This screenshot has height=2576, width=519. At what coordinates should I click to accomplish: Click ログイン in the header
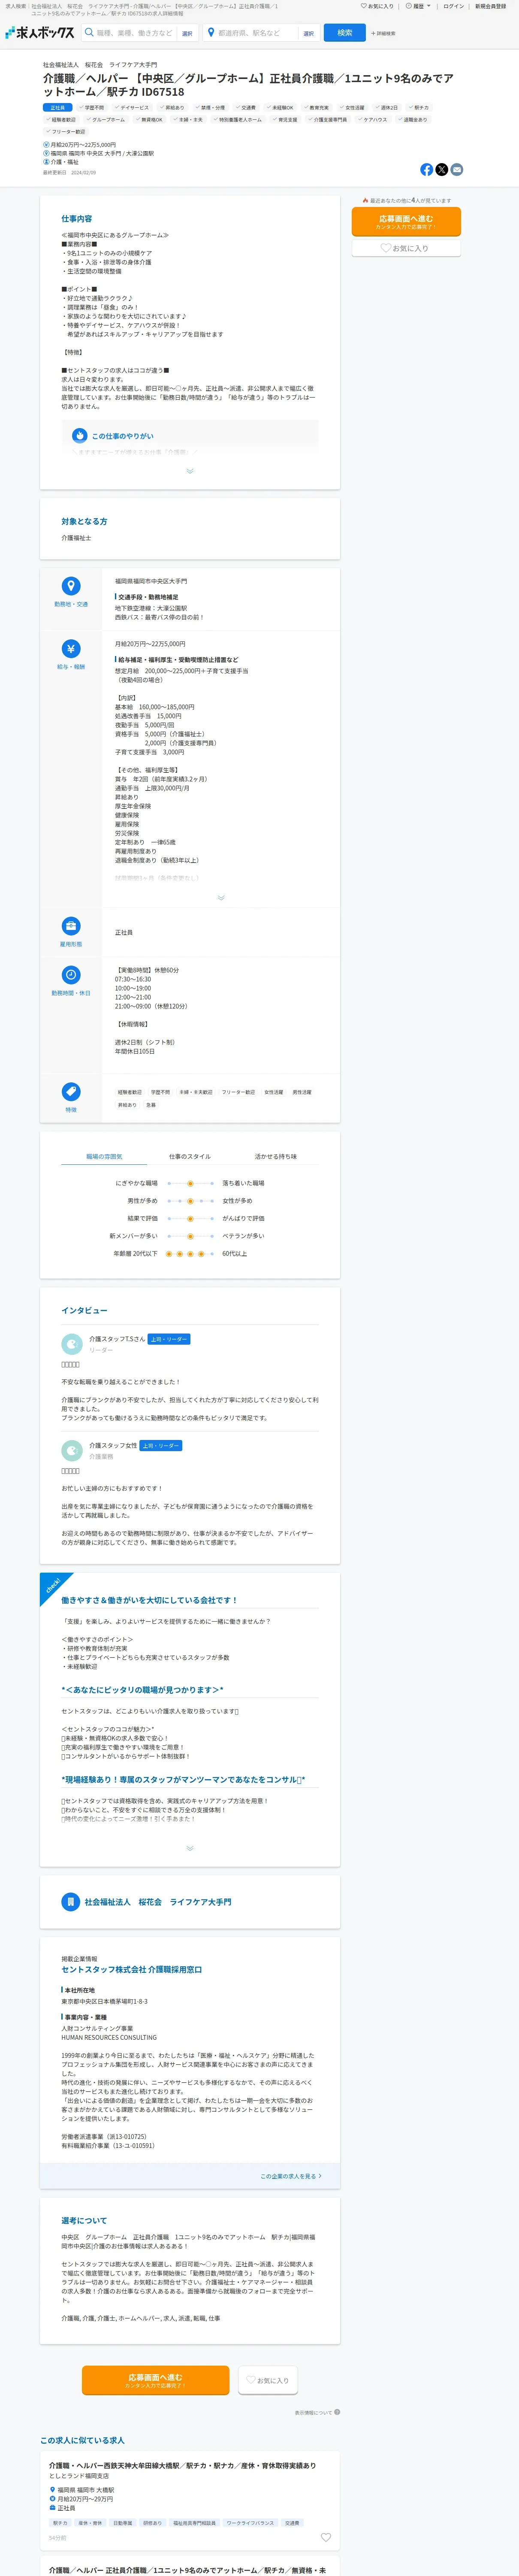click(454, 6)
